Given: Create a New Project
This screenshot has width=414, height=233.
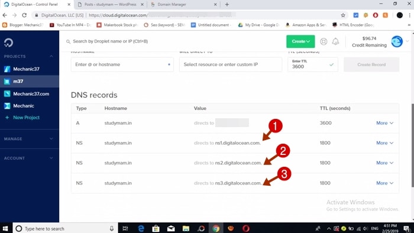Looking at the screenshot, I should point(22,118).
